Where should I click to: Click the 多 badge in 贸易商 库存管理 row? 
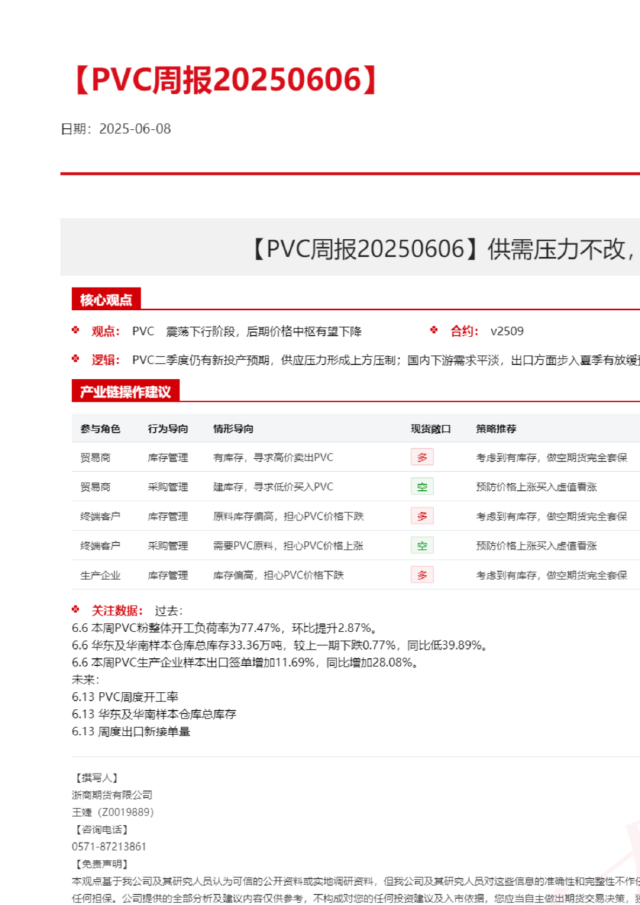(x=422, y=457)
